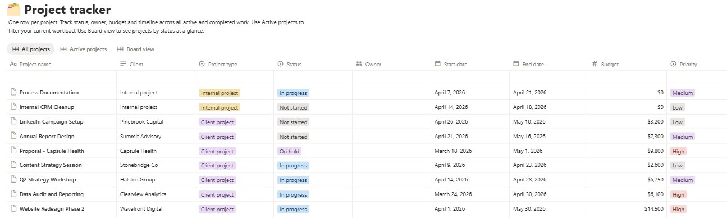The height and width of the screenshot is (218, 727).
Task: Click the table icon in All projects tab
Action: click(x=15, y=49)
